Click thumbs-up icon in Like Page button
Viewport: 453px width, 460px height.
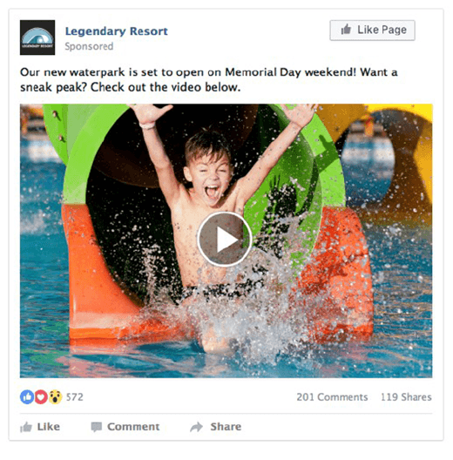pyautogui.click(x=346, y=30)
